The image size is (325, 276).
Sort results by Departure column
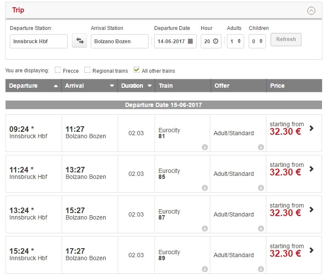click(33, 86)
